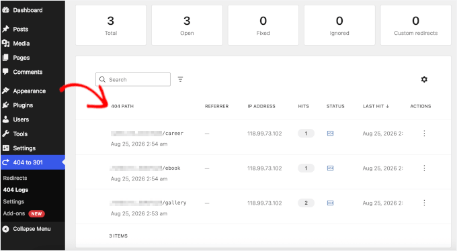Open the 404 to 301 Settings submenu
This screenshot has width=457, height=251.
(13, 202)
